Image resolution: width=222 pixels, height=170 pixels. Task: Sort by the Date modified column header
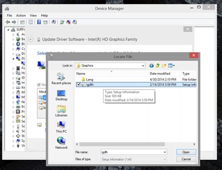pyautogui.click(x=160, y=74)
